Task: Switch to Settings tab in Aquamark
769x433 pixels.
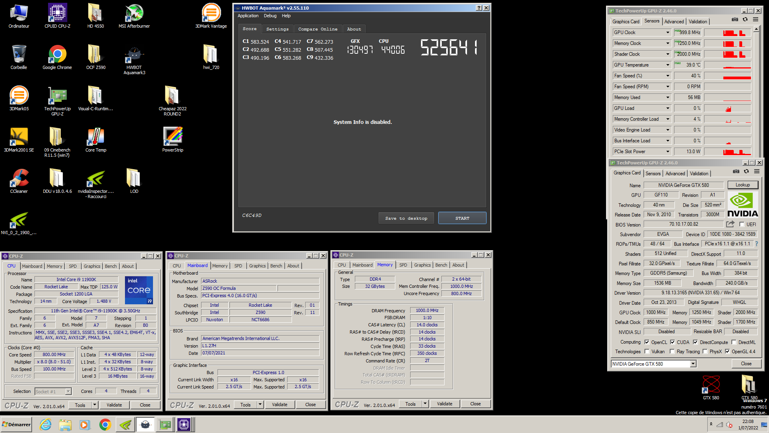Action: (277, 29)
